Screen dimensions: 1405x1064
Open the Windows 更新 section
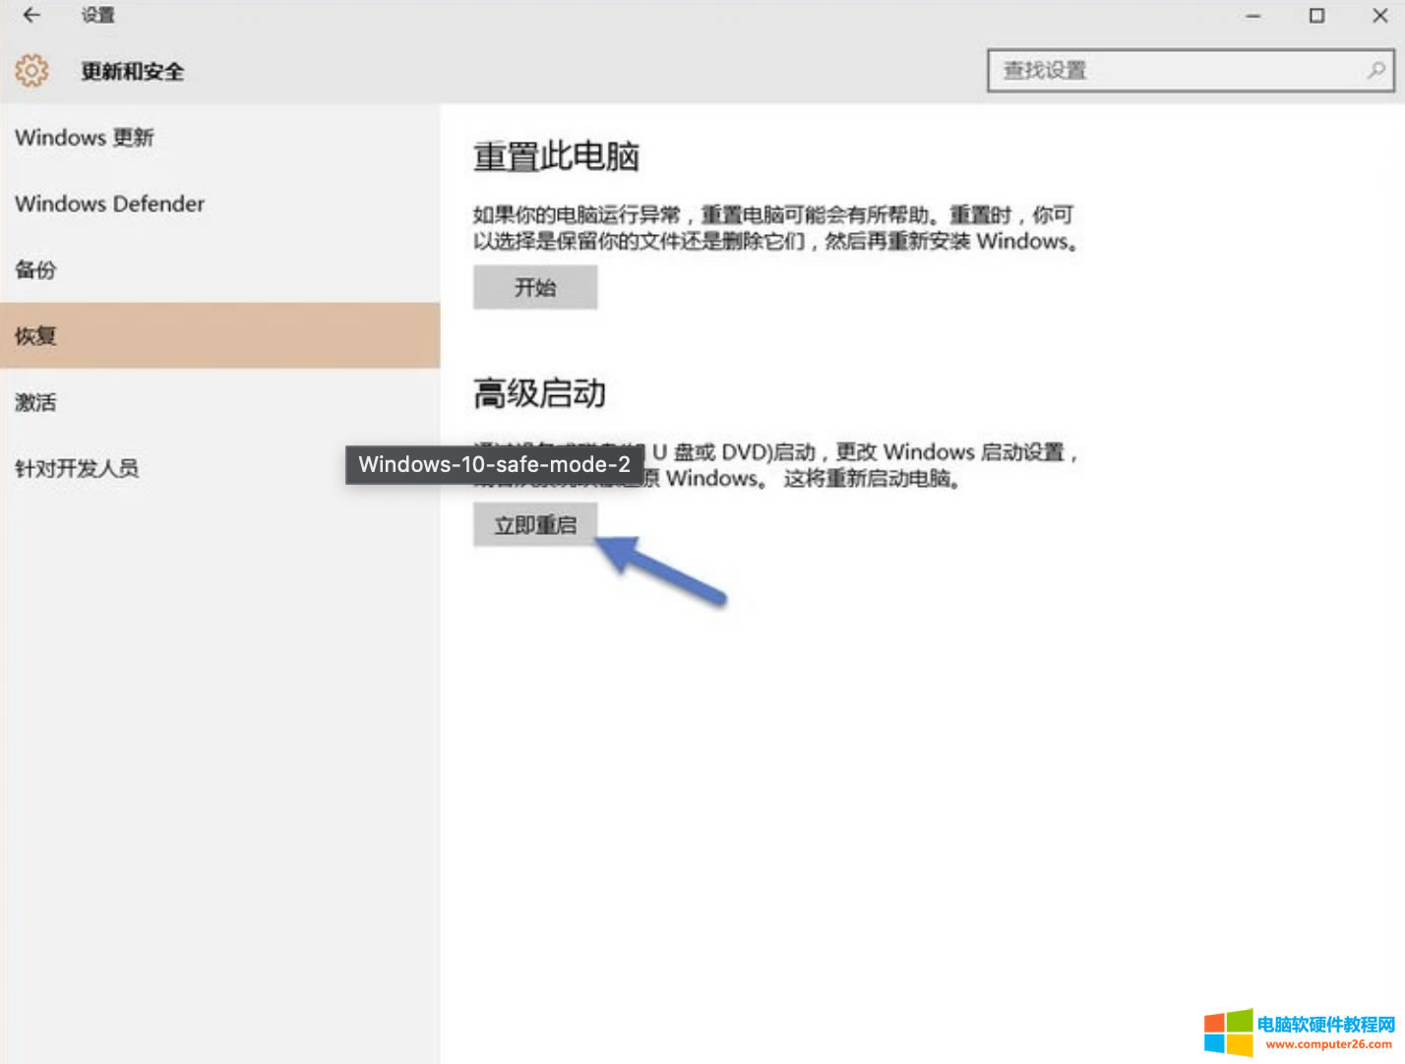click(x=219, y=138)
